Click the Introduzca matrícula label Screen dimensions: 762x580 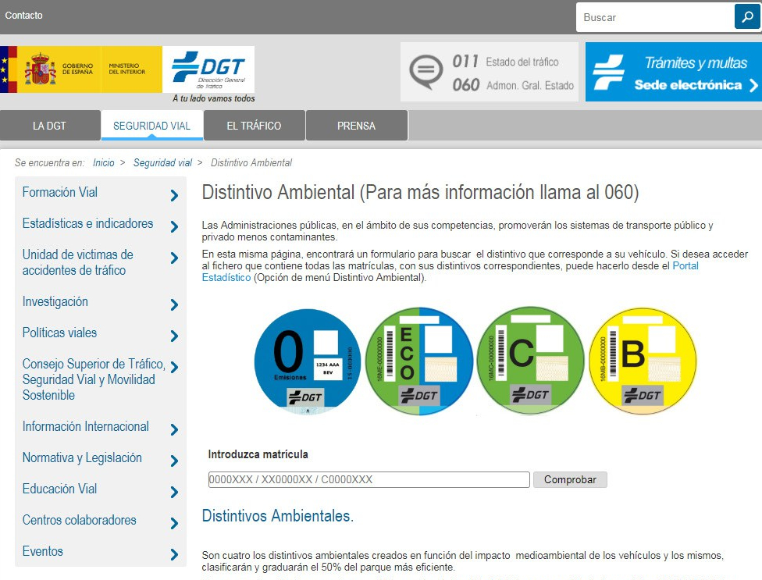[x=258, y=454]
